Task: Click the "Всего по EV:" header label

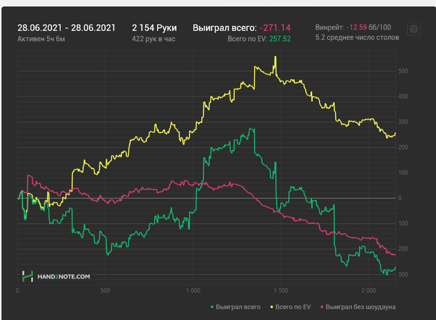Action: [247, 39]
